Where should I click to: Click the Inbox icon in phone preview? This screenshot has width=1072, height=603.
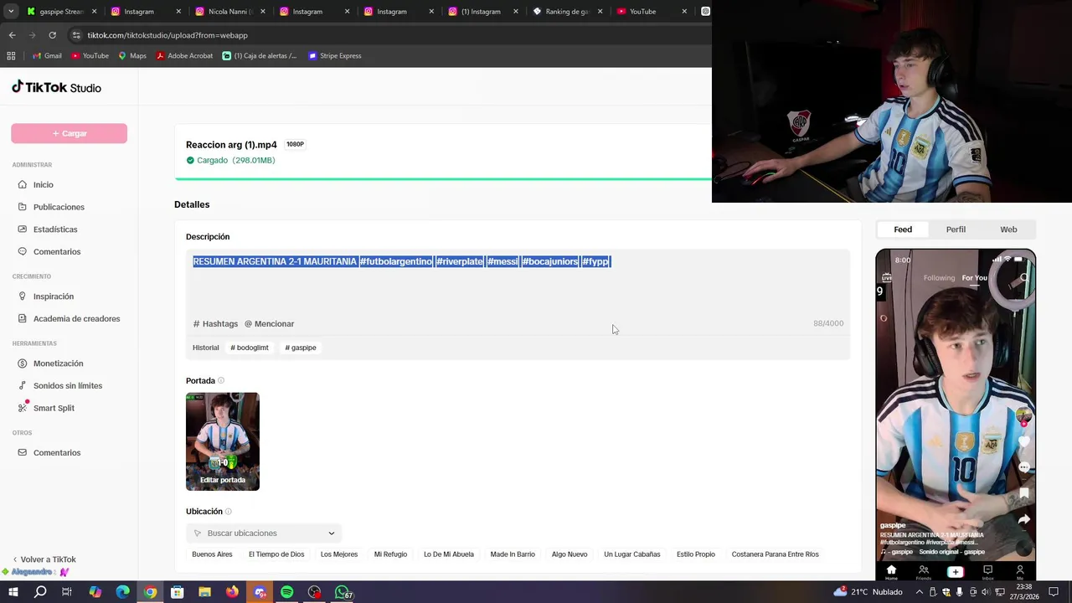click(987, 572)
